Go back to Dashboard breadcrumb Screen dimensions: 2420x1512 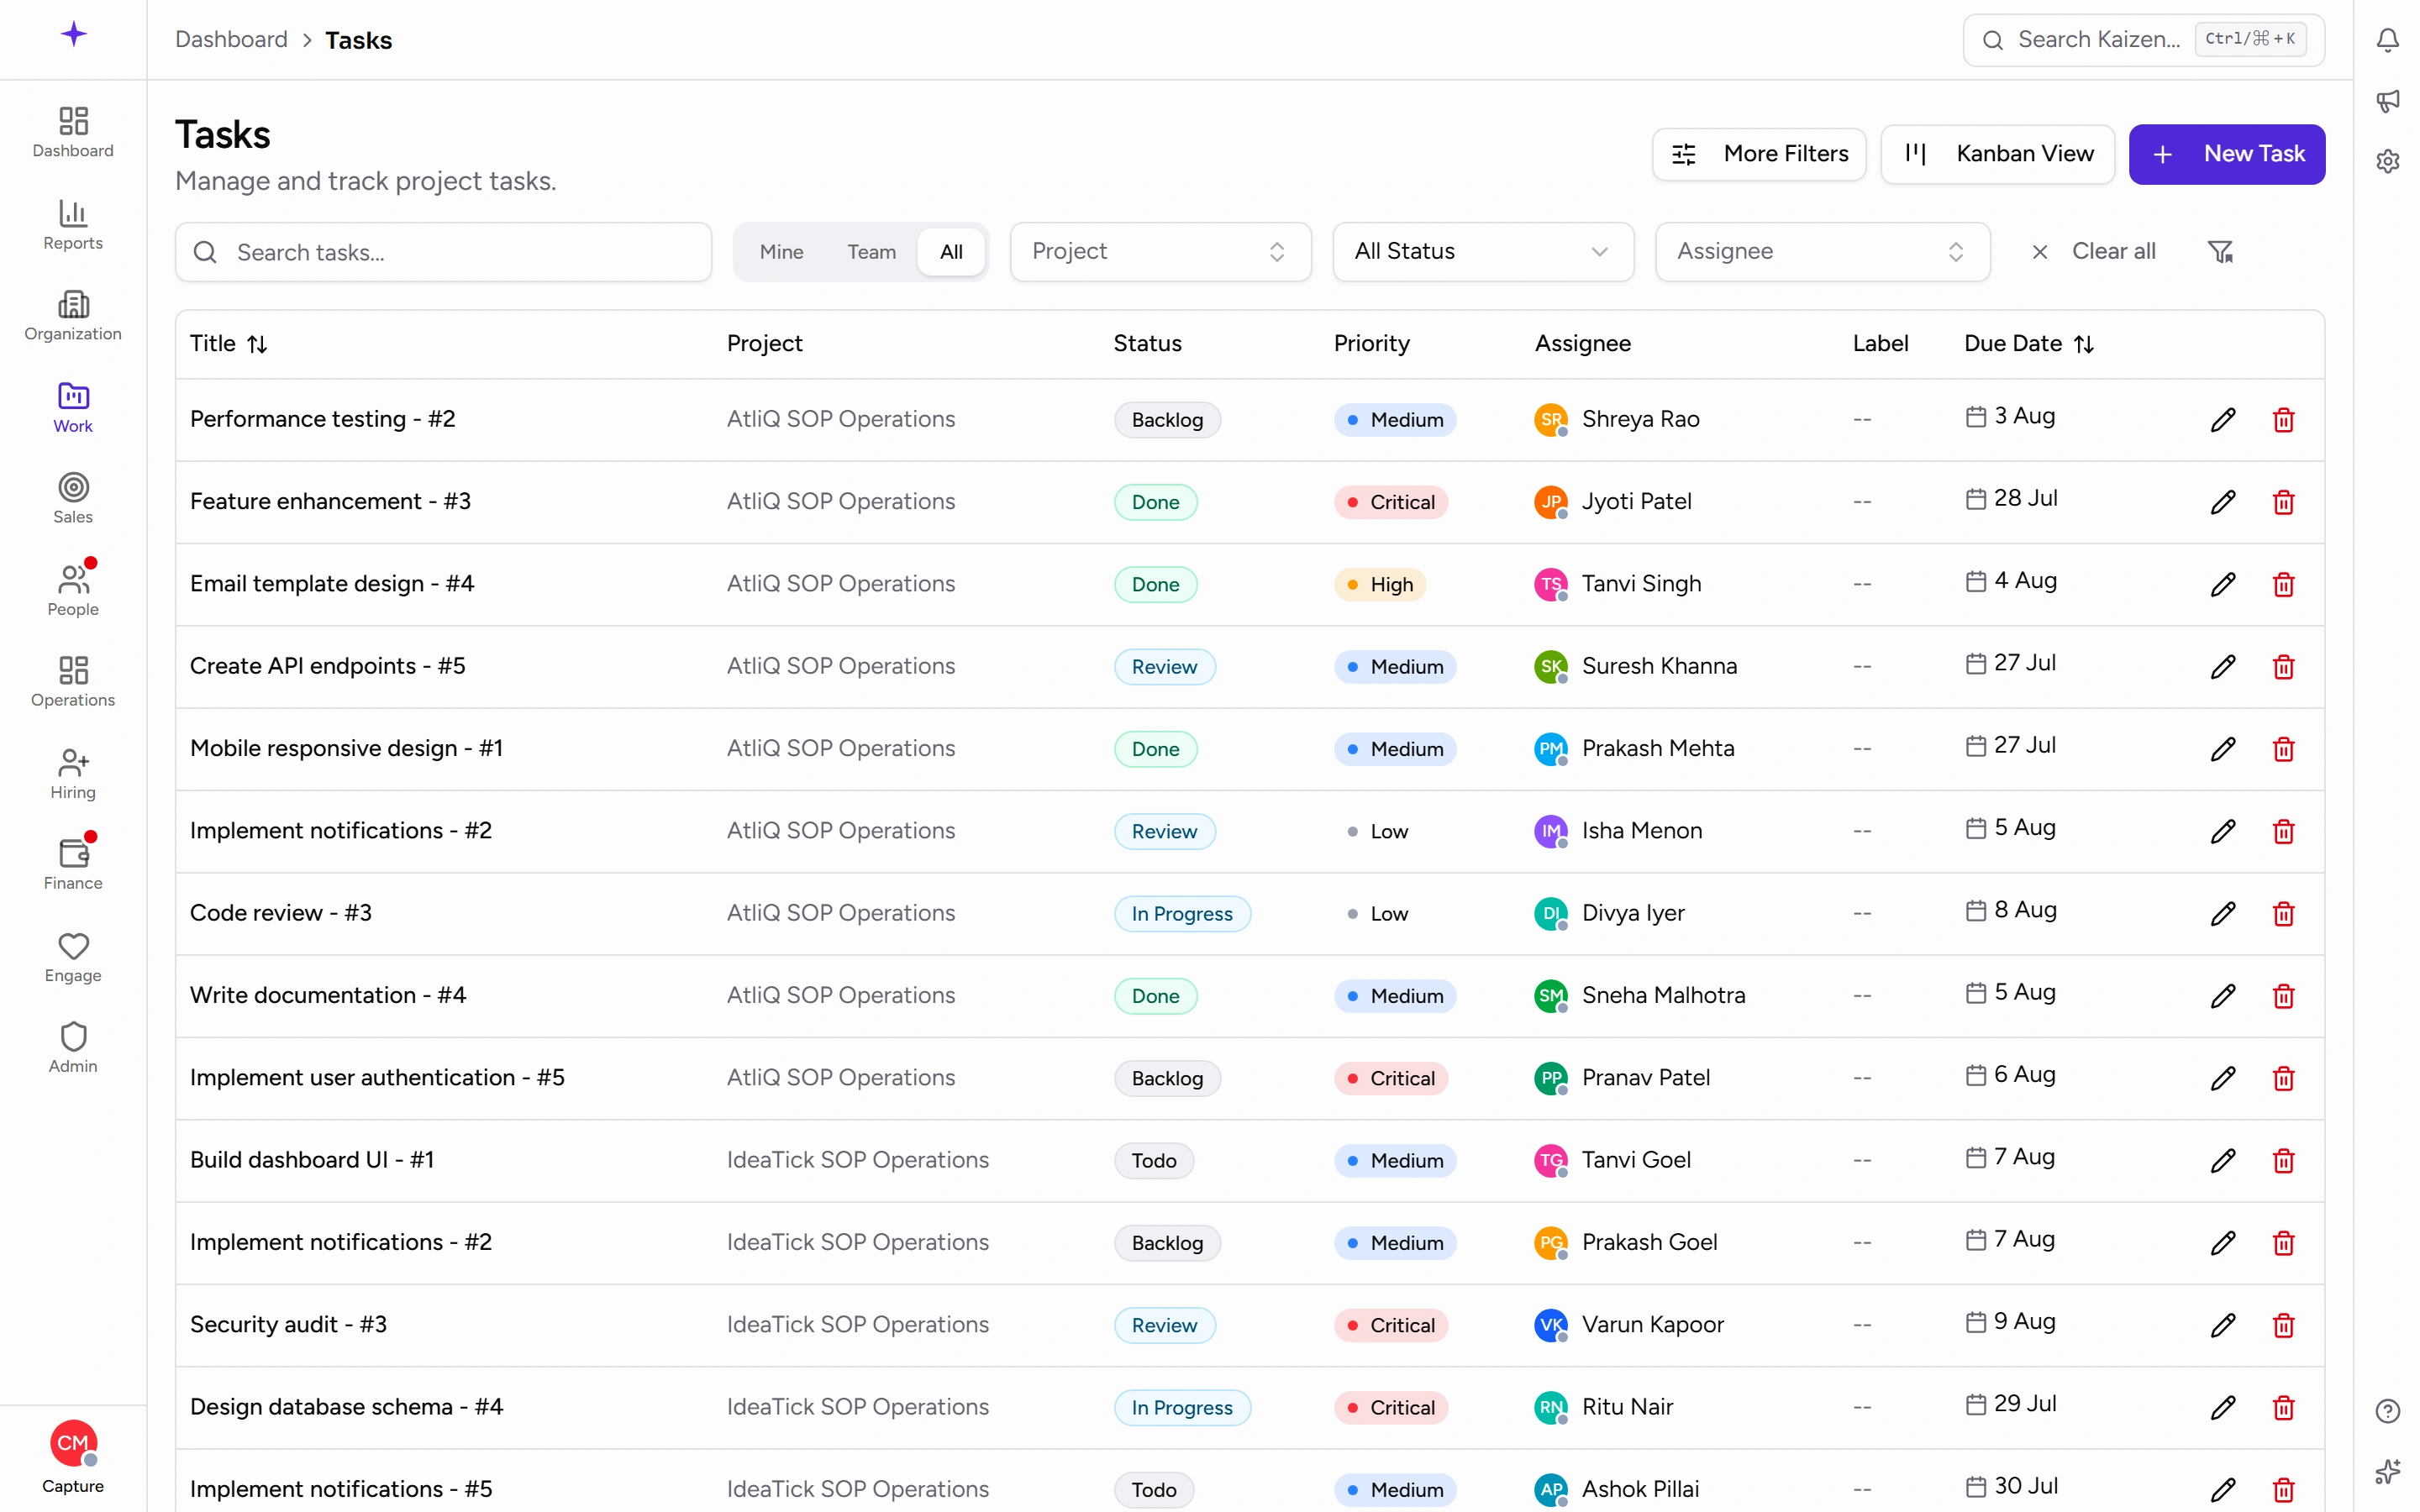pyautogui.click(x=231, y=40)
